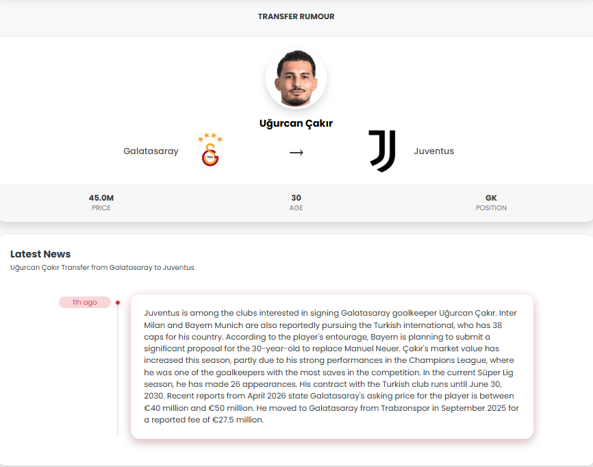Open the Juventus team name link
Image resolution: width=593 pixels, height=467 pixels.
pos(433,151)
